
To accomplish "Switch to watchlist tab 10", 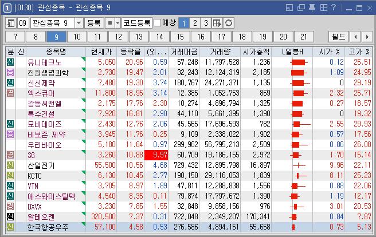I will coord(77,37).
